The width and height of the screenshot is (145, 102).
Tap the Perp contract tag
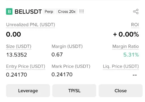49,12
